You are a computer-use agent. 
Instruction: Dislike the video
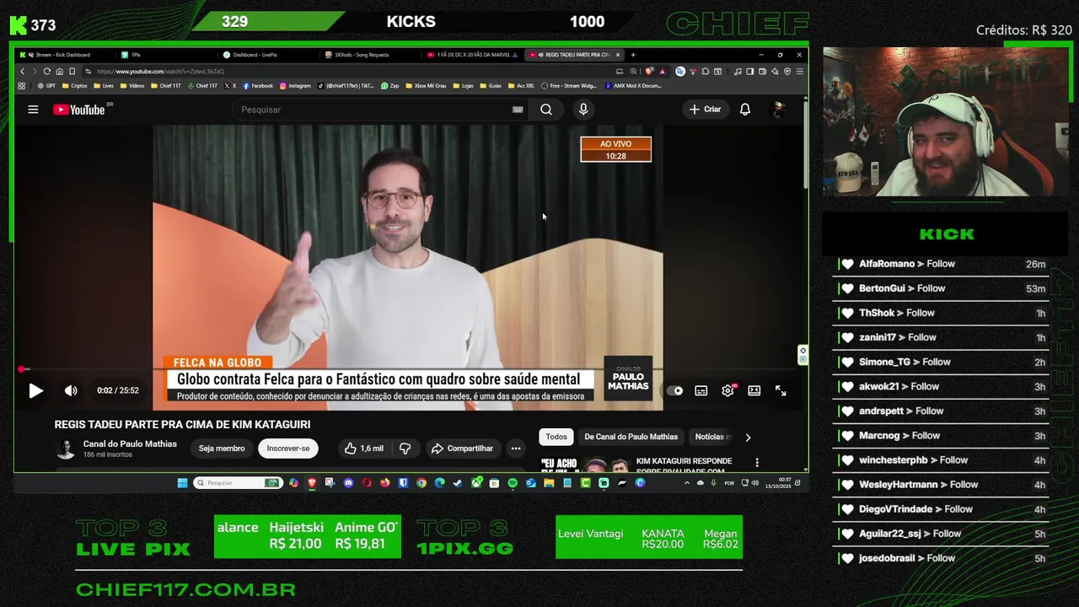[405, 449]
